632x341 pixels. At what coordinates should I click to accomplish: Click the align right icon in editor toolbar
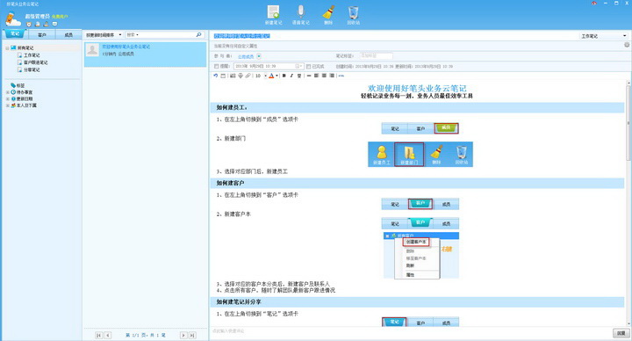click(332, 76)
